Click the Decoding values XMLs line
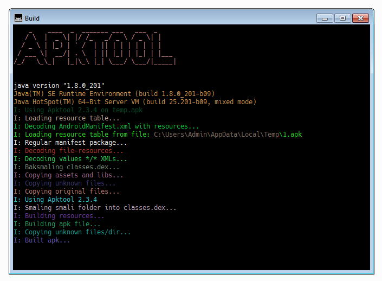Image resolution: width=382 pixels, height=281 pixels. (70, 159)
